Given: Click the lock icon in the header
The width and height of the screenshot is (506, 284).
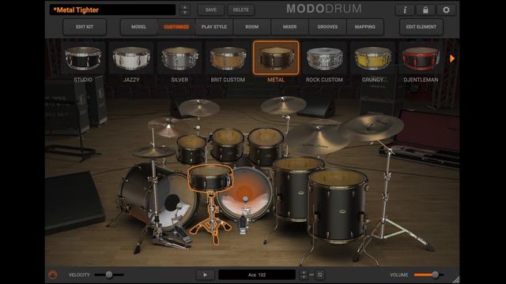Looking at the screenshot, I should tap(425, 10).
